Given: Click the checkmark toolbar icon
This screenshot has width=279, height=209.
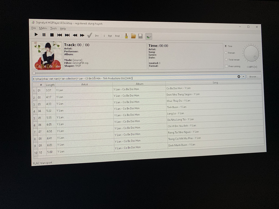Looking at the screenshot, I should 90,35.
